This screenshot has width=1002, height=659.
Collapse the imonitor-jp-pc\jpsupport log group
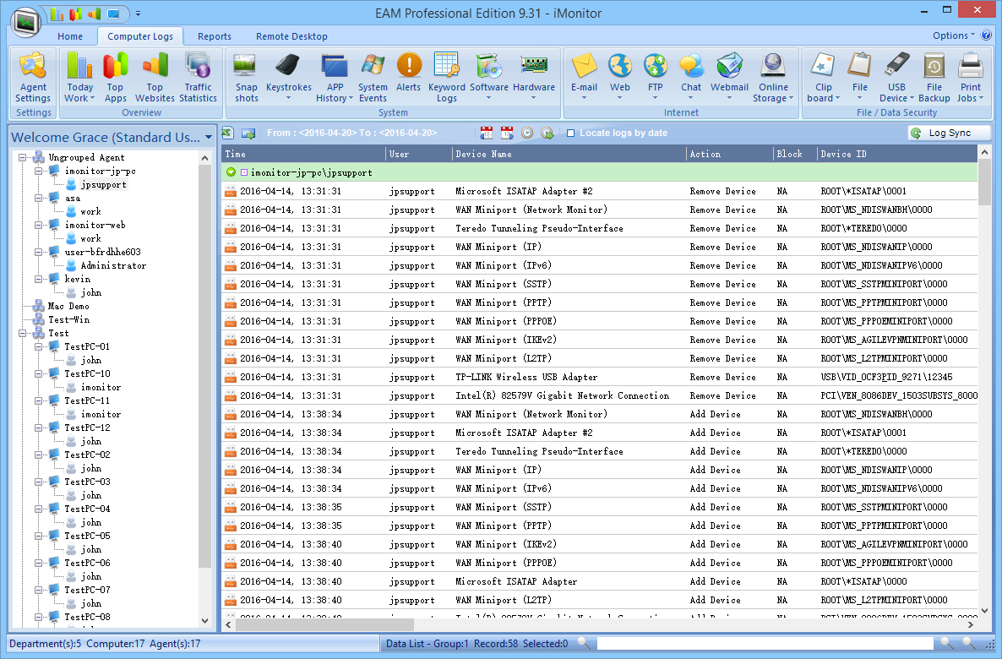231,172
